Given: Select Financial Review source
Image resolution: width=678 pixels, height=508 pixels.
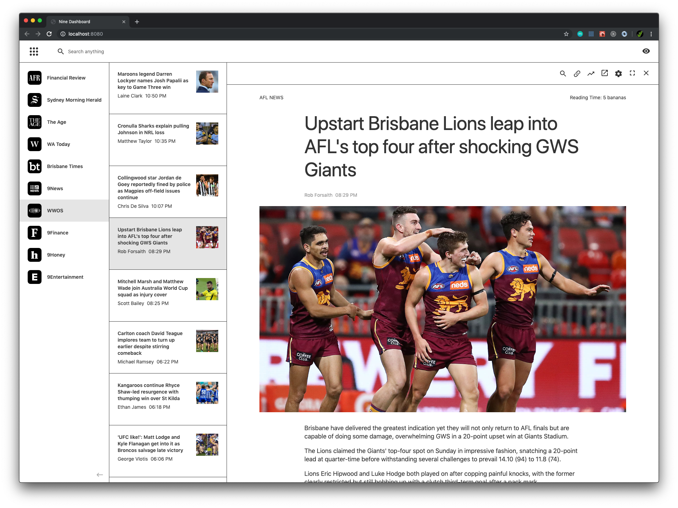Looking at the screenshot, I should click(66, 78).
